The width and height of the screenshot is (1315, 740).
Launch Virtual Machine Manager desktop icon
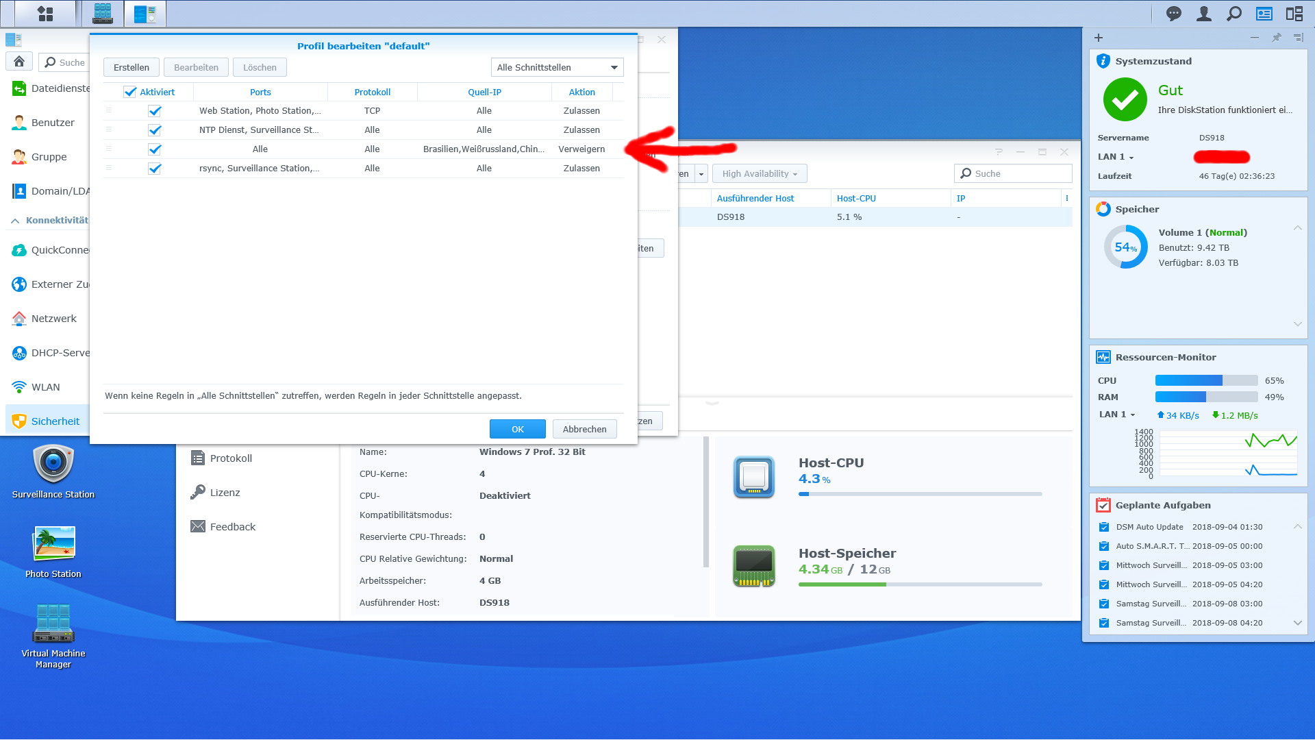[x=53, y=624]
